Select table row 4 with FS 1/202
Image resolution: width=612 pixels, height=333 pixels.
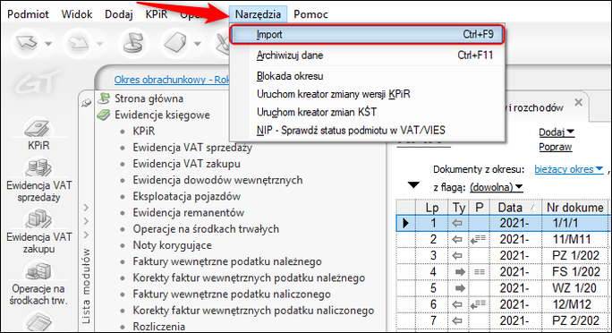pyautogui.click(x=503, y=272)
